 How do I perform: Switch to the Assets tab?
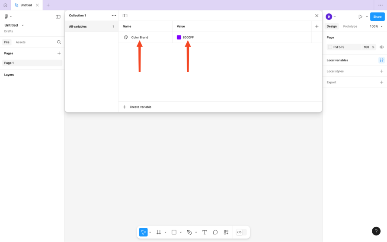click(20, 42)
